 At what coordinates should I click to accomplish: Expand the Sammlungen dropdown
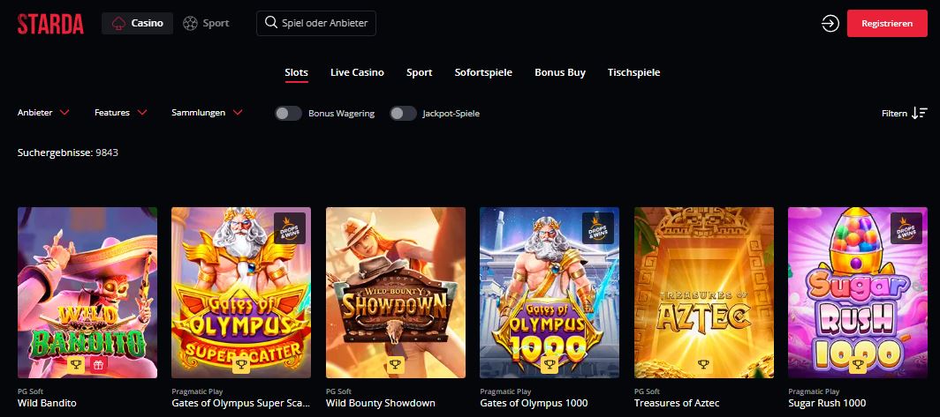click(x=207, y=113)
